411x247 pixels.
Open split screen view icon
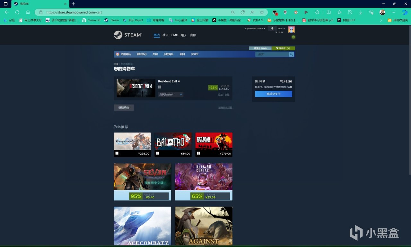(328, 12)
